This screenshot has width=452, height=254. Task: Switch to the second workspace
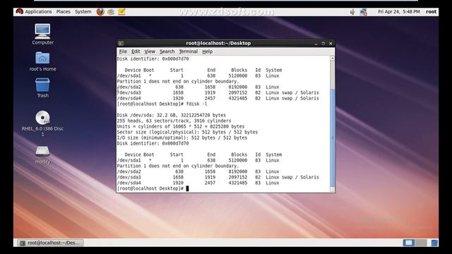[421, 243]
